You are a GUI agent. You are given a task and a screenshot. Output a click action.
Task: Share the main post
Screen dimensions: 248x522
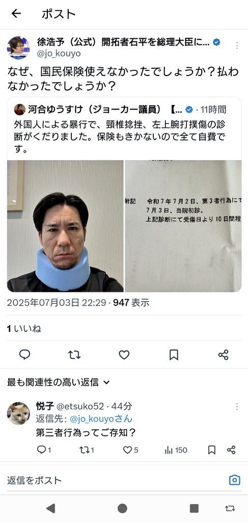tap(224, 355)
